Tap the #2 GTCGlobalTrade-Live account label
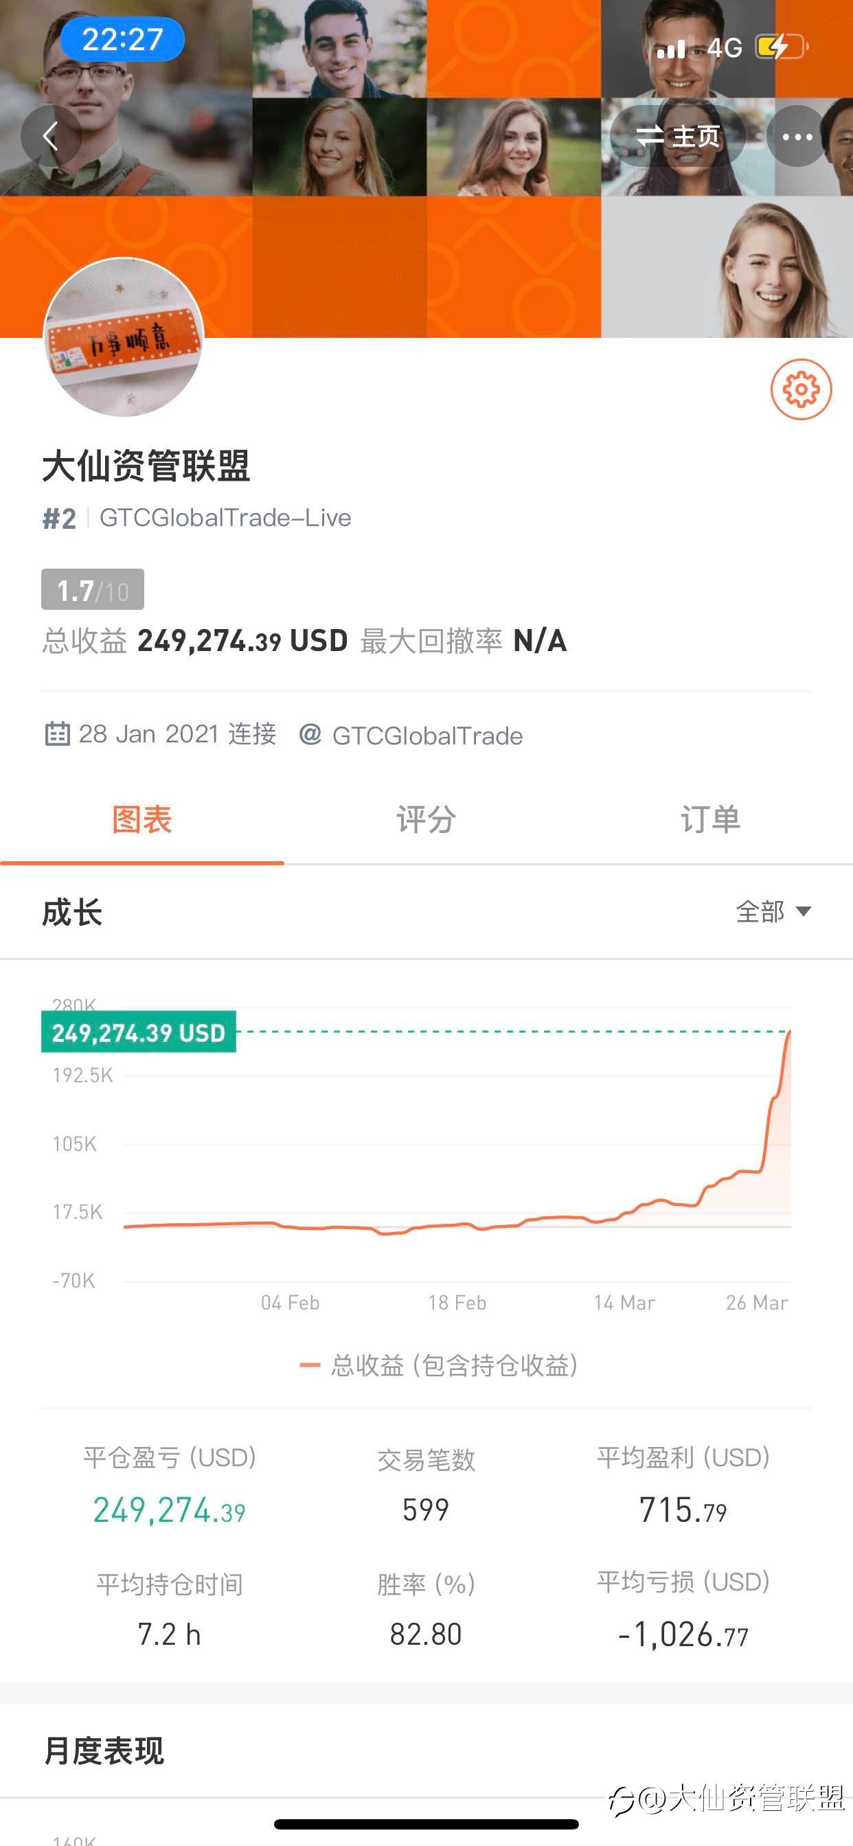The width and height of the screenshot is (853, 1846). click(x=197, y=518)
